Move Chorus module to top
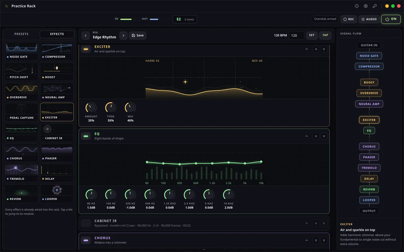The height and width of the screenshot is (252, 404). coord(316,240)
